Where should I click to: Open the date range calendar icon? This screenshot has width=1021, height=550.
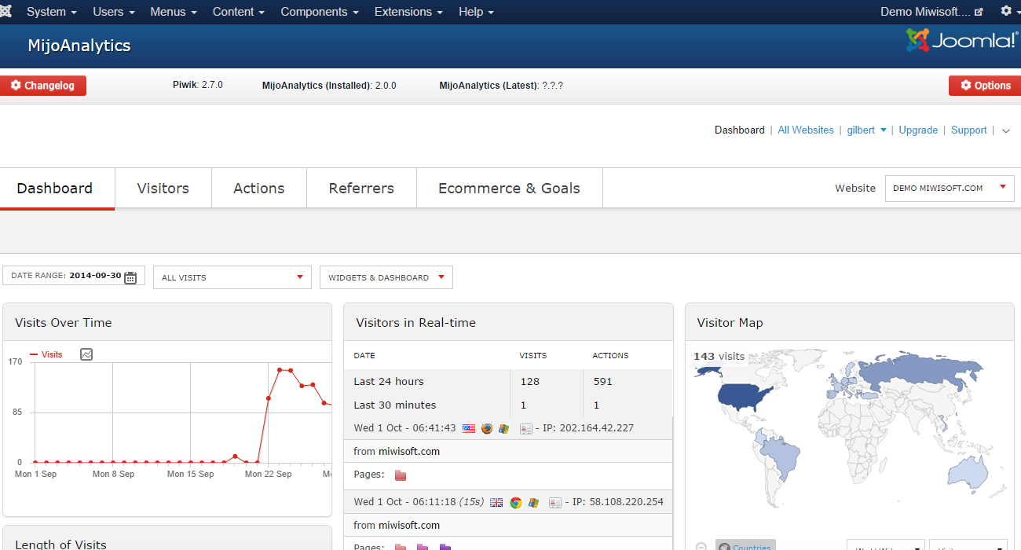(130, 277)
